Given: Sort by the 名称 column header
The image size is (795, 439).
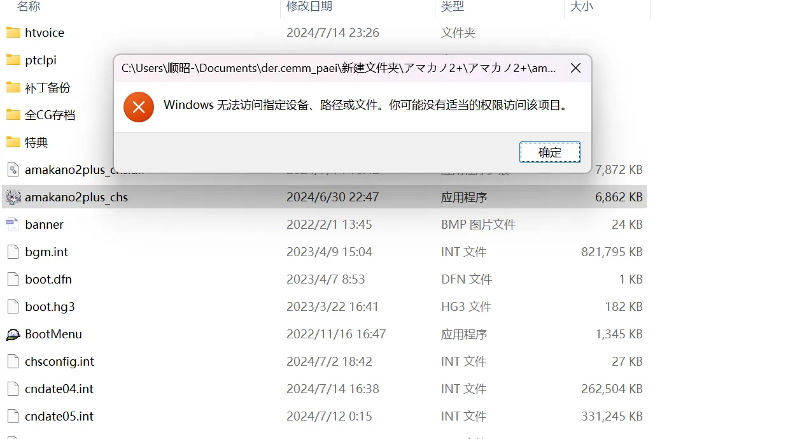Looking at the screenshot, I should (x=29, y=6).
